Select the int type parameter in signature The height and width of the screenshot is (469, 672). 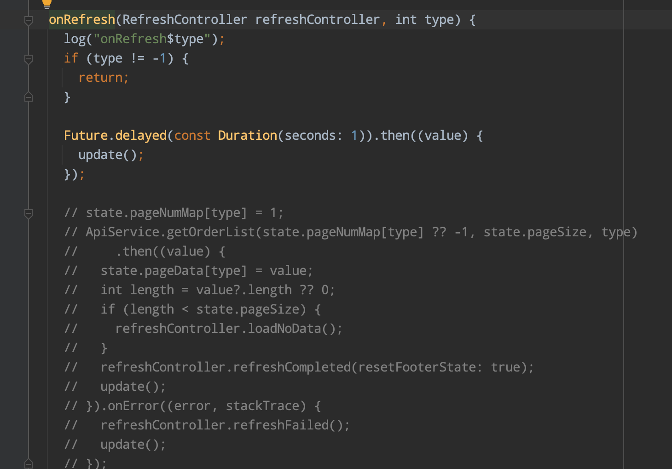point(406,19)
